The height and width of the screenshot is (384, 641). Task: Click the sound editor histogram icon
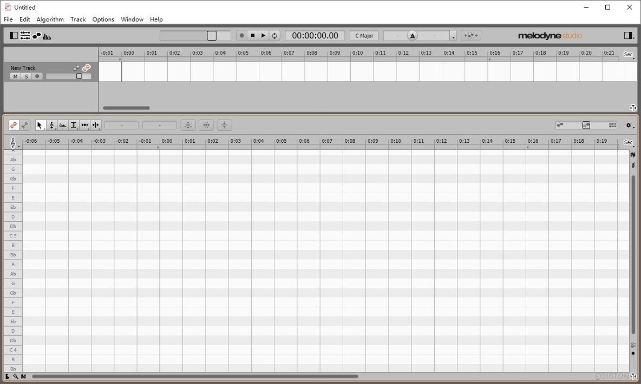47,35
